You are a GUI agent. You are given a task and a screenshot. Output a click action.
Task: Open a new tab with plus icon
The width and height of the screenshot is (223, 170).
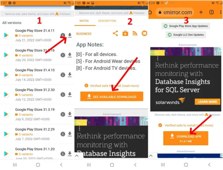201,12
